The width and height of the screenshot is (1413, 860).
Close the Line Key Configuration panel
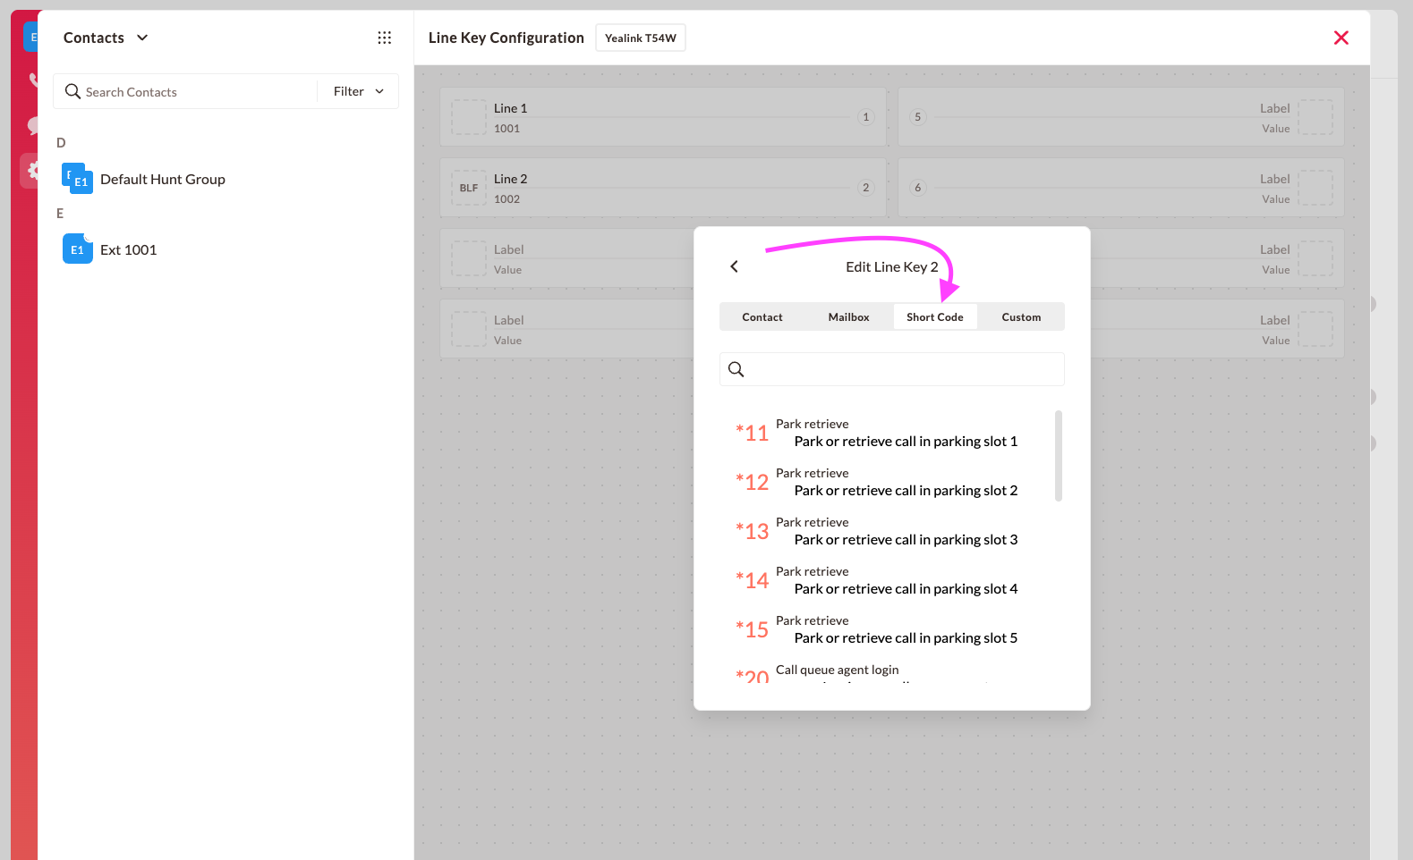(1341, 38)
